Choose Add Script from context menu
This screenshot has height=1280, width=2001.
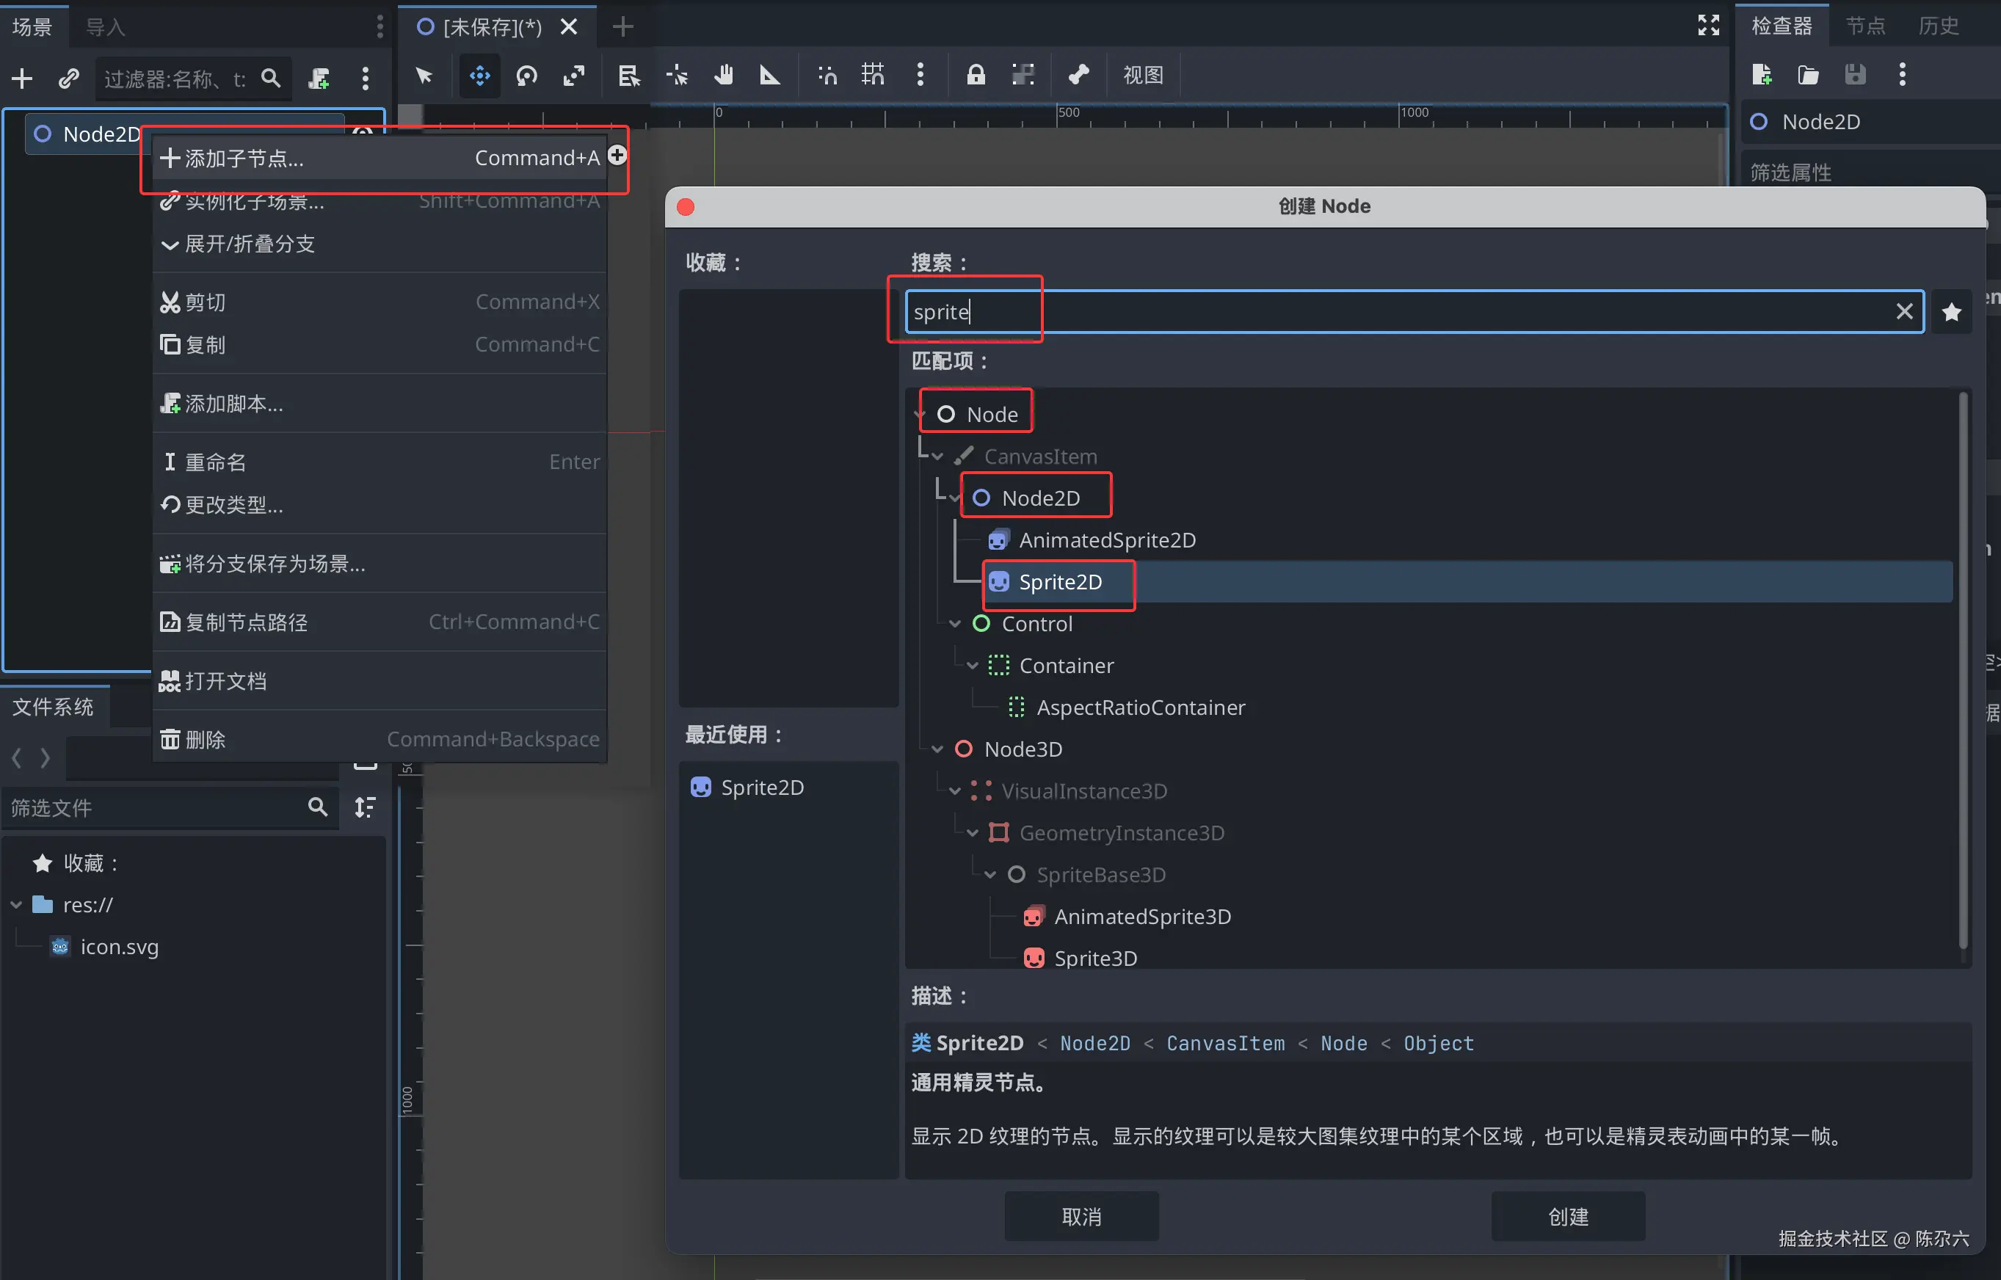(233, 404)
